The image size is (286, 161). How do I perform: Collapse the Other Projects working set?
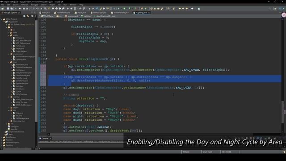point(2,19)
